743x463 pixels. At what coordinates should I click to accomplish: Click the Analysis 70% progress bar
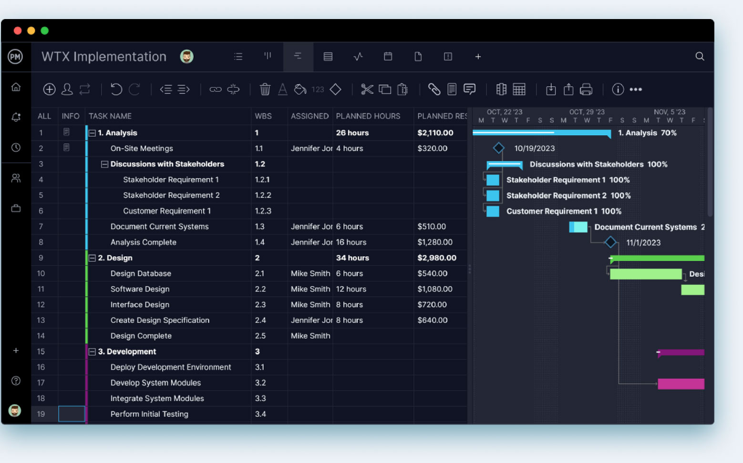pos(541,133)
